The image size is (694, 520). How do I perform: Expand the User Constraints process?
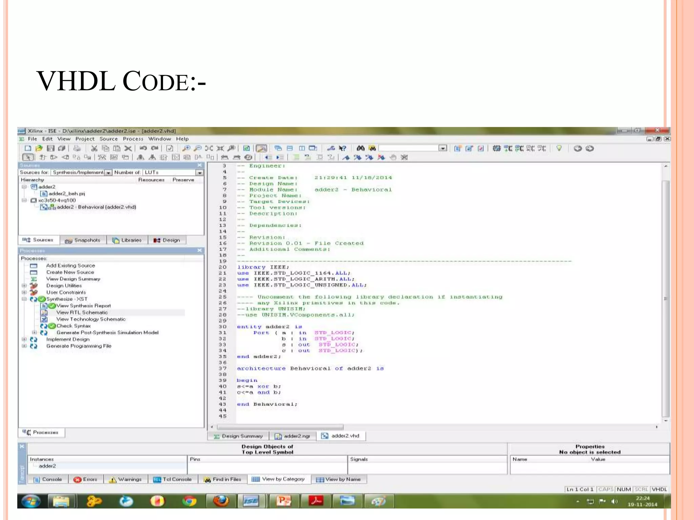(24, 292)
